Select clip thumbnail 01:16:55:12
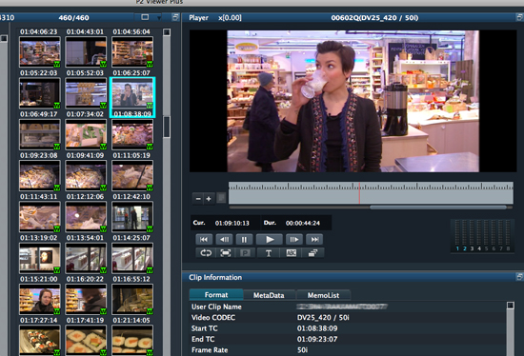 [x=132, y=258]
